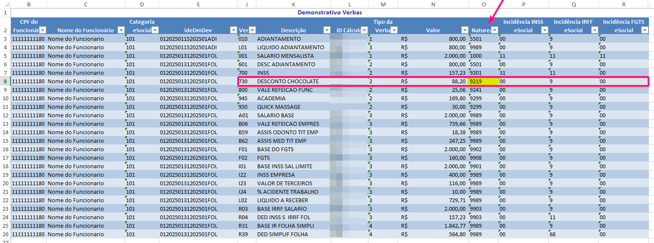654x243 pixels.
Task: Click the BASE DO FGTS cell
Action: 294,149
